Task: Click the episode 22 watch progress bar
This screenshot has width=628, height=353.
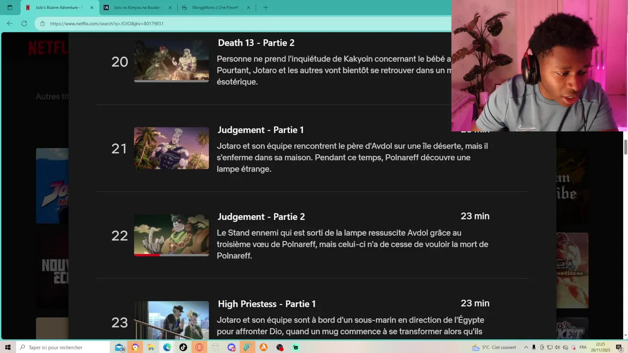Action: (x=171, y=255)
